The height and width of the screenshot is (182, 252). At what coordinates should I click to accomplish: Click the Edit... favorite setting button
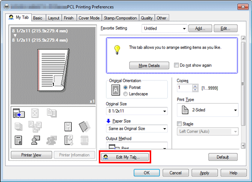click(x=225, y=28)
